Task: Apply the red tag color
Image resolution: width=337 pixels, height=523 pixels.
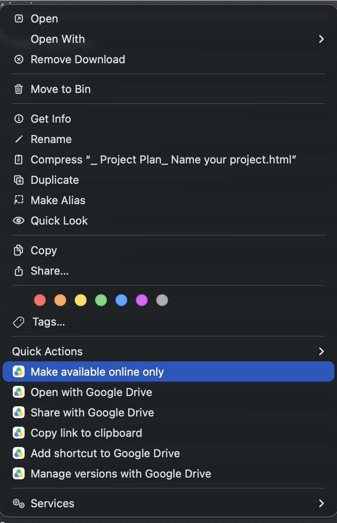Action: point(40,301)
